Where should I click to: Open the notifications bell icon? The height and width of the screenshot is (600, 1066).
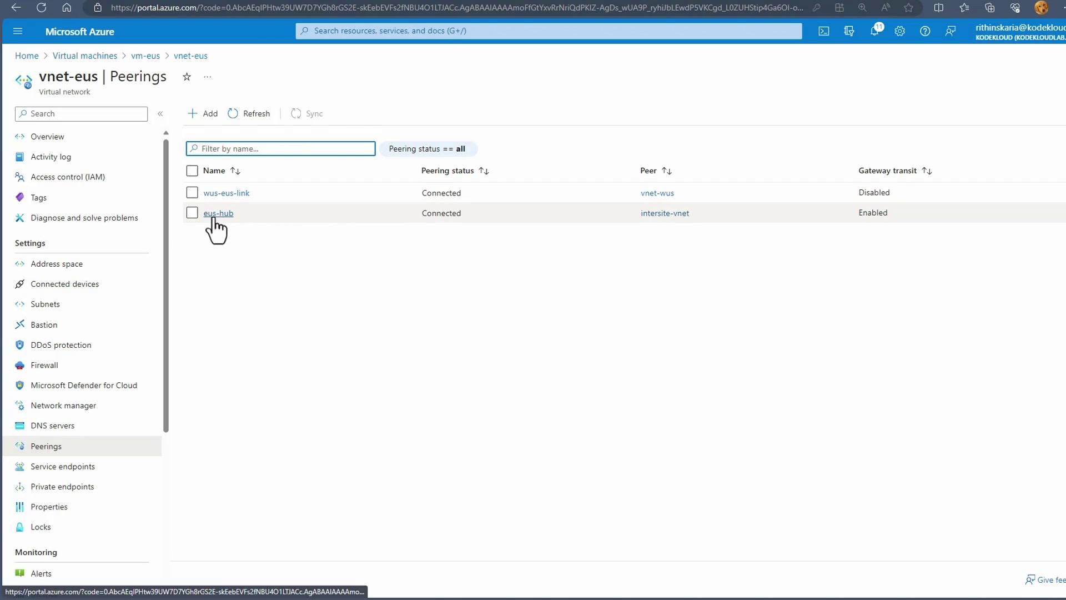click(874, 31)
